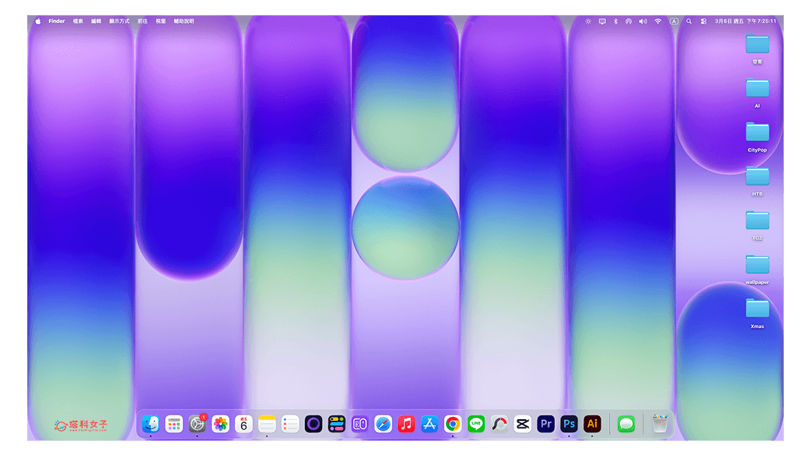Open Spotlight search from the menu bar
This screenshot has height=456, width=811.
click(x=689, y=21)
